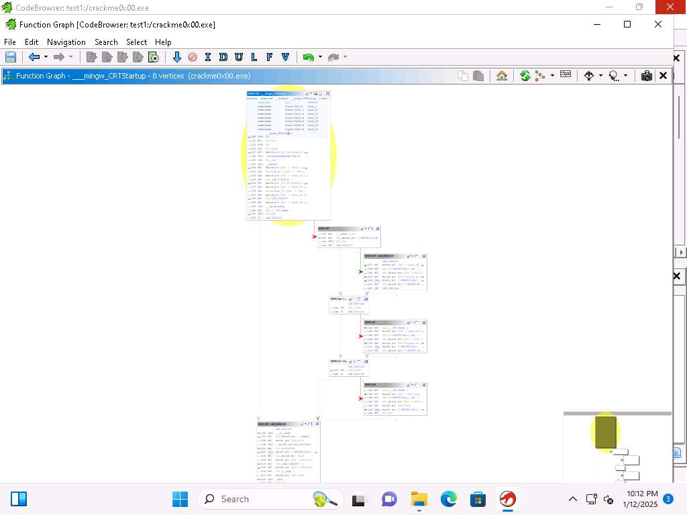Image resolution: width=687 pixels, height=515 pixels.
Task: Expand the block focus mode dropdown
Action: click(x=600, y=76)
